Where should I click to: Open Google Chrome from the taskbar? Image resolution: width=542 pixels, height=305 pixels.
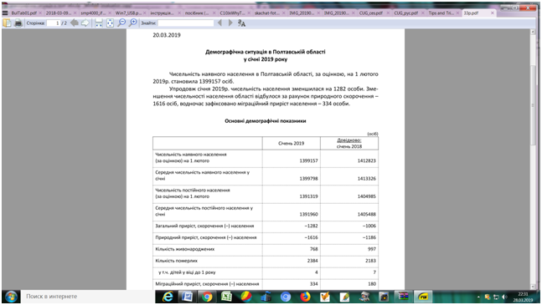(x=207, y=297)
